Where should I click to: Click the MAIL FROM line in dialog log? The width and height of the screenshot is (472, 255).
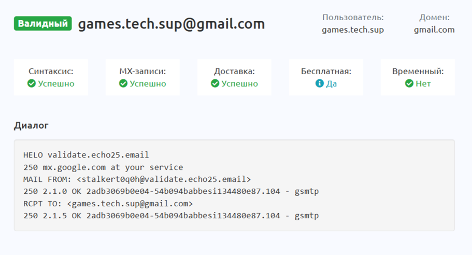coord(137,179)
